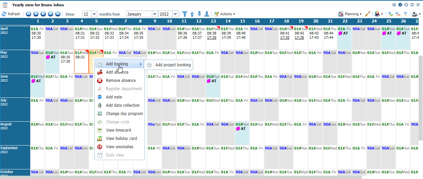Click the pencil edit icon
This screenshot has width=423, height=179.
368,14
